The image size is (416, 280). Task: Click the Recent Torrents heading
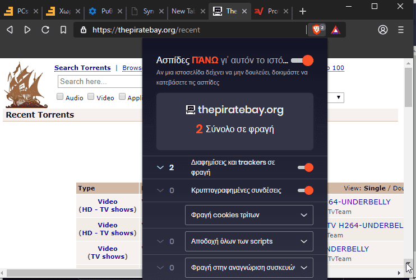point(40,115)
